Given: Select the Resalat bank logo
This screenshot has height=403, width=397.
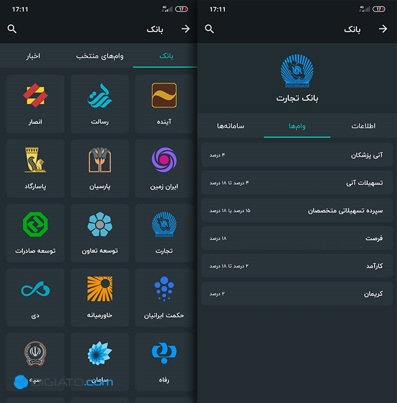Looking at the screenshot, I should tap(100, 95).
